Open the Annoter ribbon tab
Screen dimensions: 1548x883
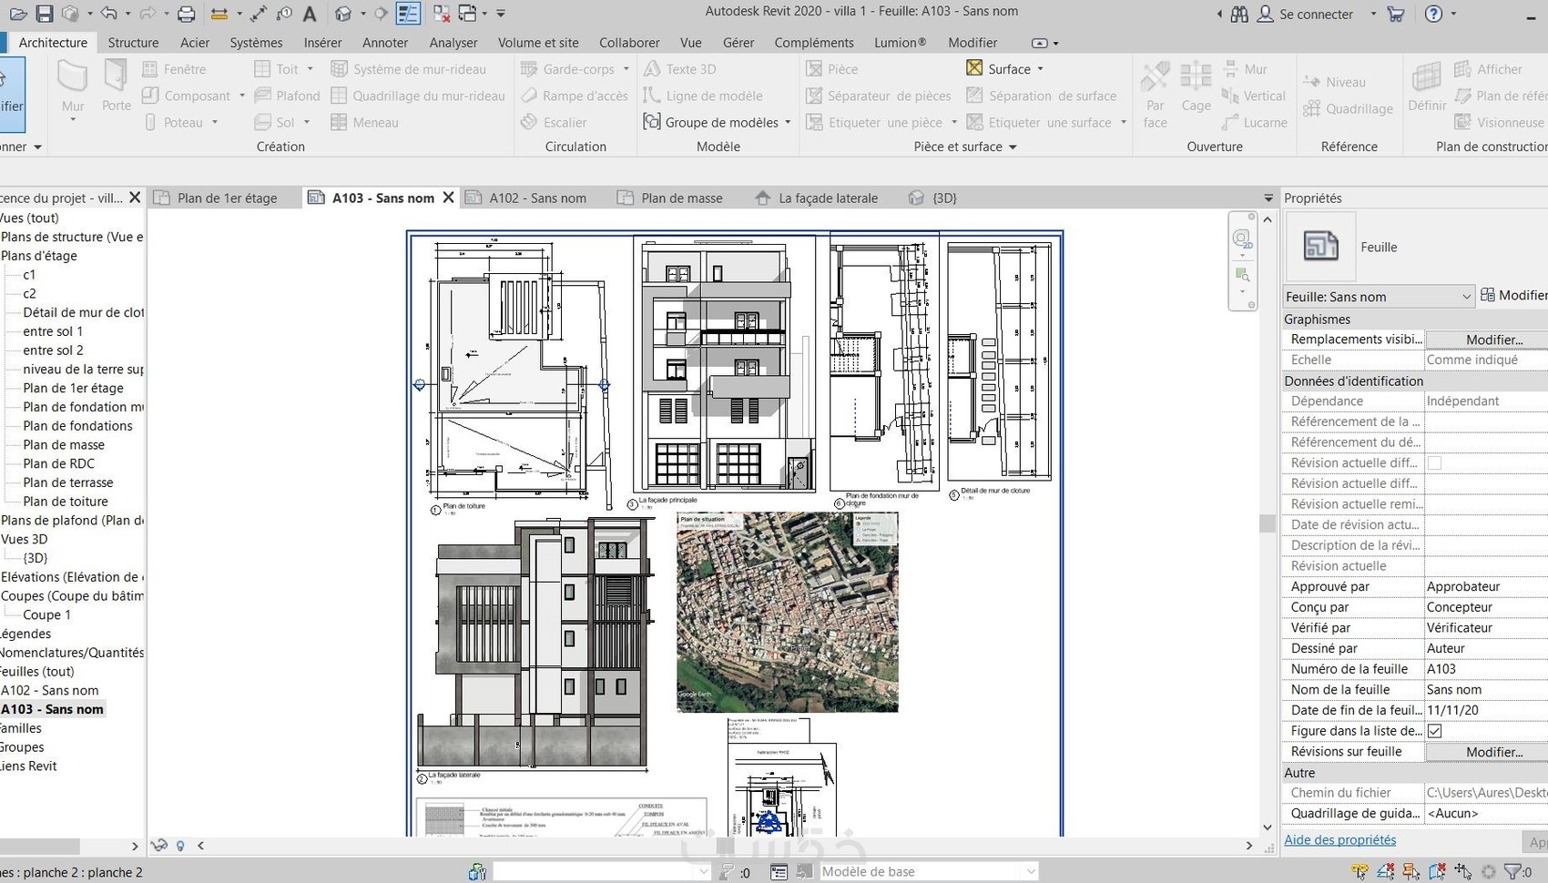pyautogui.click(x=385, y=43)
